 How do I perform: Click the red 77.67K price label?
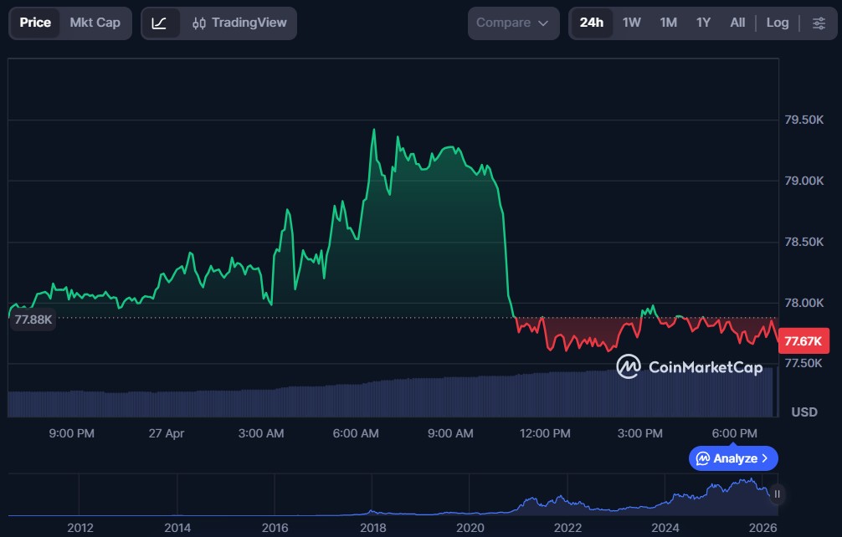tap(804, 340)
